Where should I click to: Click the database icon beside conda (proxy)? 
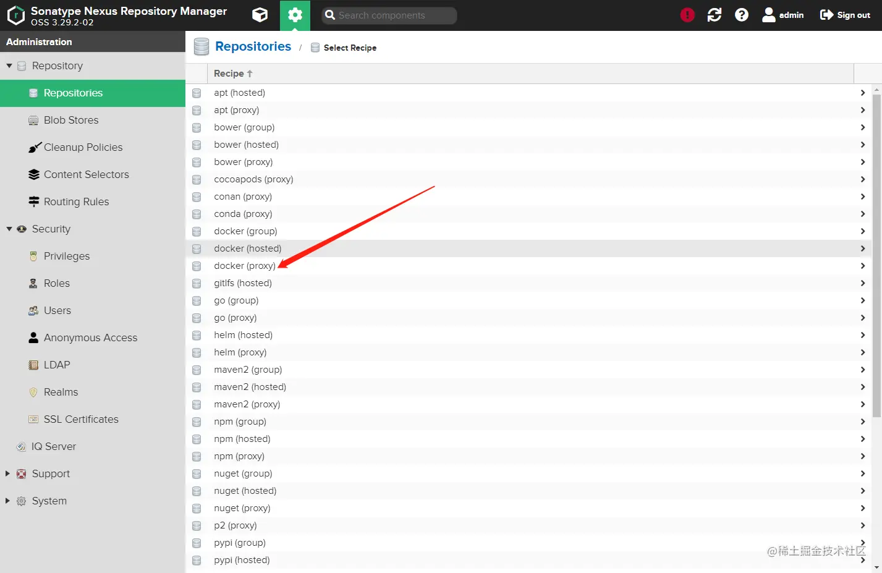coord(197,214)
